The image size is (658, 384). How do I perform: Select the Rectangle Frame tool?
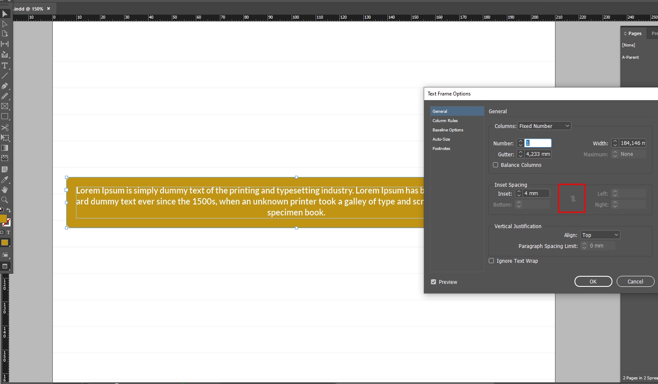5,106
